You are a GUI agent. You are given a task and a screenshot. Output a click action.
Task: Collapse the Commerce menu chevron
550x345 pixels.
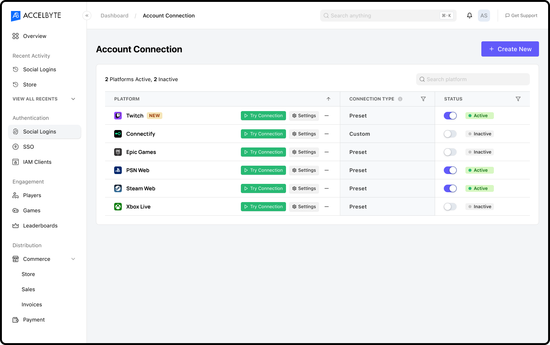pyautogui.click(x=73, y=259)
